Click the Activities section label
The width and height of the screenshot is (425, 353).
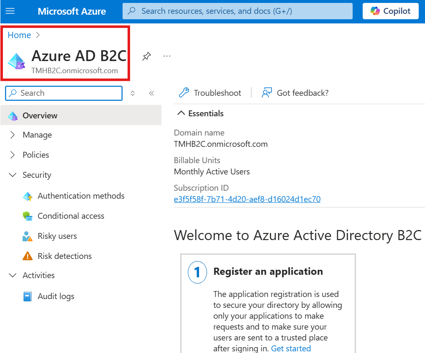click(38, 276)
